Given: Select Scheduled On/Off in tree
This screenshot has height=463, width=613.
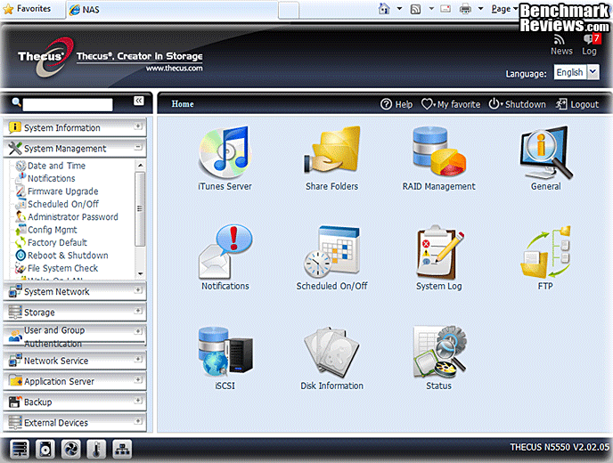Looking at the screenshot, I should coord(63,204).
